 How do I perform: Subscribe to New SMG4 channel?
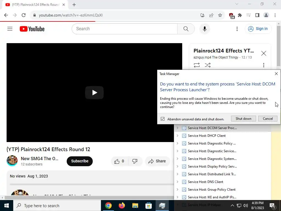click(80, 161)
